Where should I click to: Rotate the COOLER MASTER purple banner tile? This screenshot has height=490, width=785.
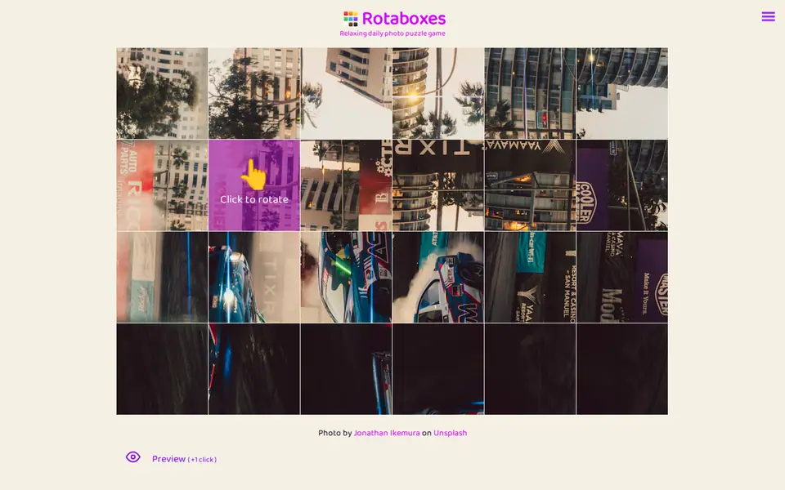tap(621, 185)
